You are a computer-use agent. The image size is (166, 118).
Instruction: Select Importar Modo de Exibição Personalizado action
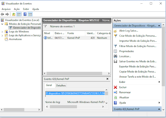point(138,41)
